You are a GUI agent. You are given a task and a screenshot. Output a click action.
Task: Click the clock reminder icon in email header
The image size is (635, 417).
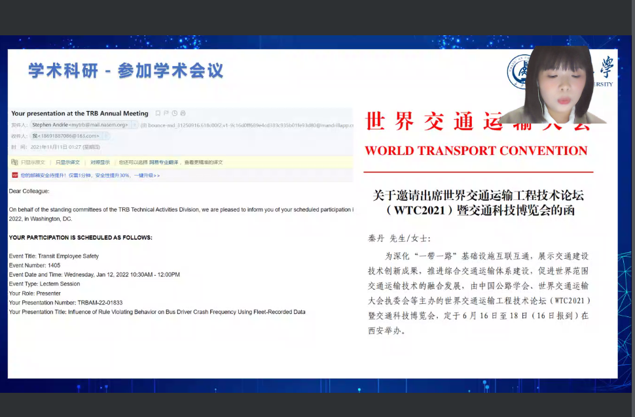[175, 113]
